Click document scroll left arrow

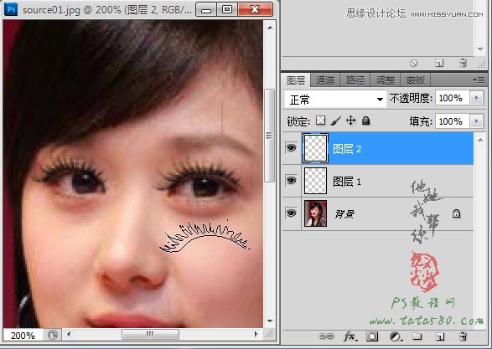coord(69,334)
